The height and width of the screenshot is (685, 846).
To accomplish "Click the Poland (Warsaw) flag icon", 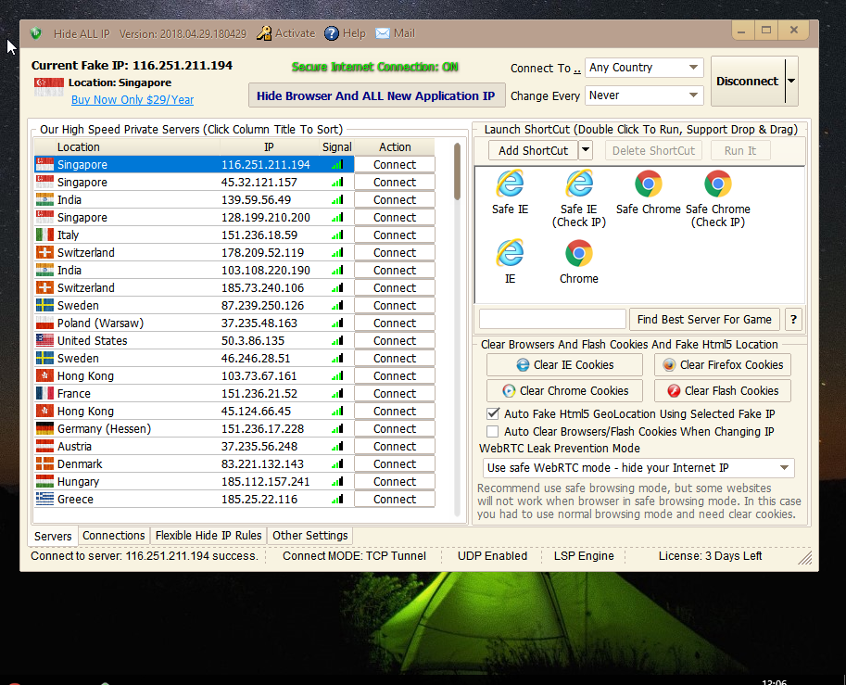I will coord(44,323).
